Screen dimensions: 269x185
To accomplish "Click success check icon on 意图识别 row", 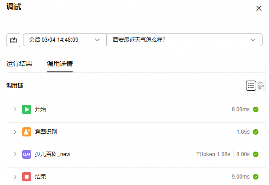I will [x=256, y=132].
